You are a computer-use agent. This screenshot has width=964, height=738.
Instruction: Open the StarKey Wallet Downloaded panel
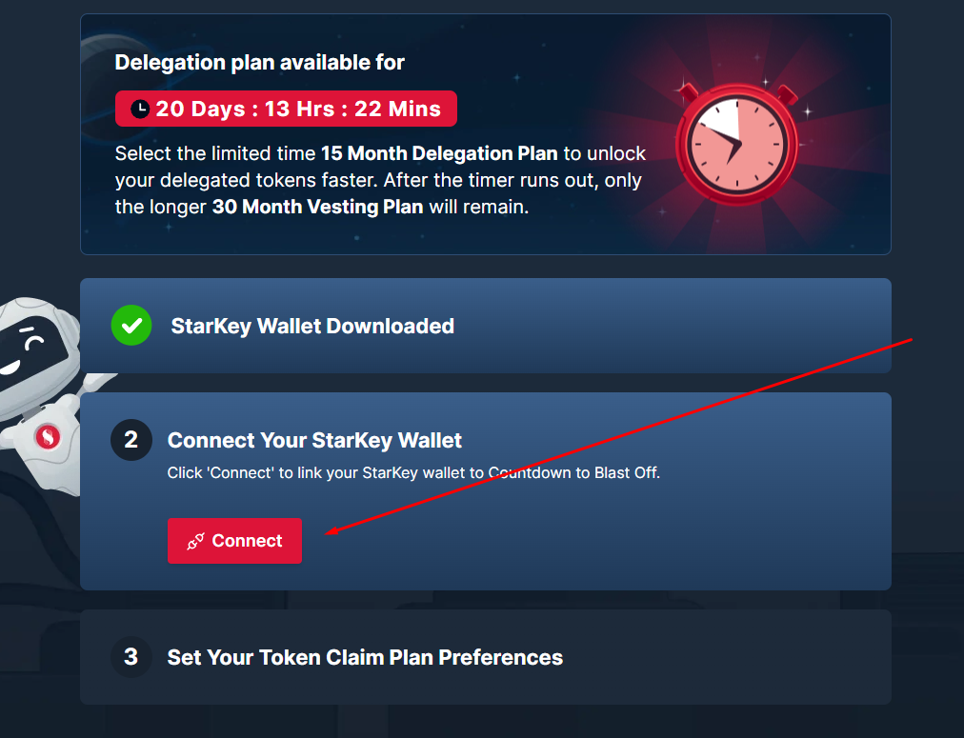click(x=486, y=326)
